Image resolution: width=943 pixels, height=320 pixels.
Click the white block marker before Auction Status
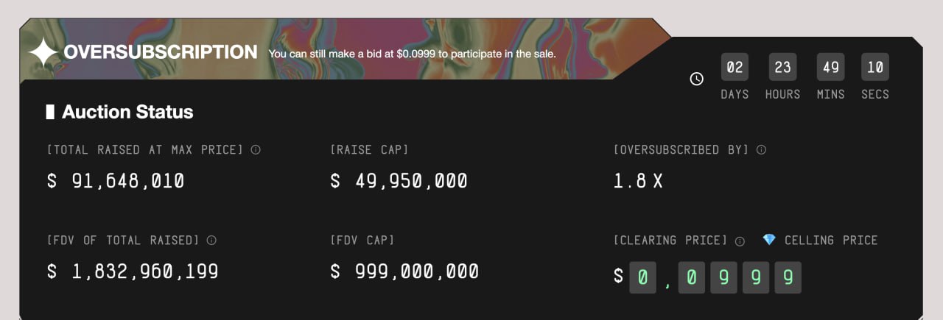pyautogui.click(x=50, y=112)
